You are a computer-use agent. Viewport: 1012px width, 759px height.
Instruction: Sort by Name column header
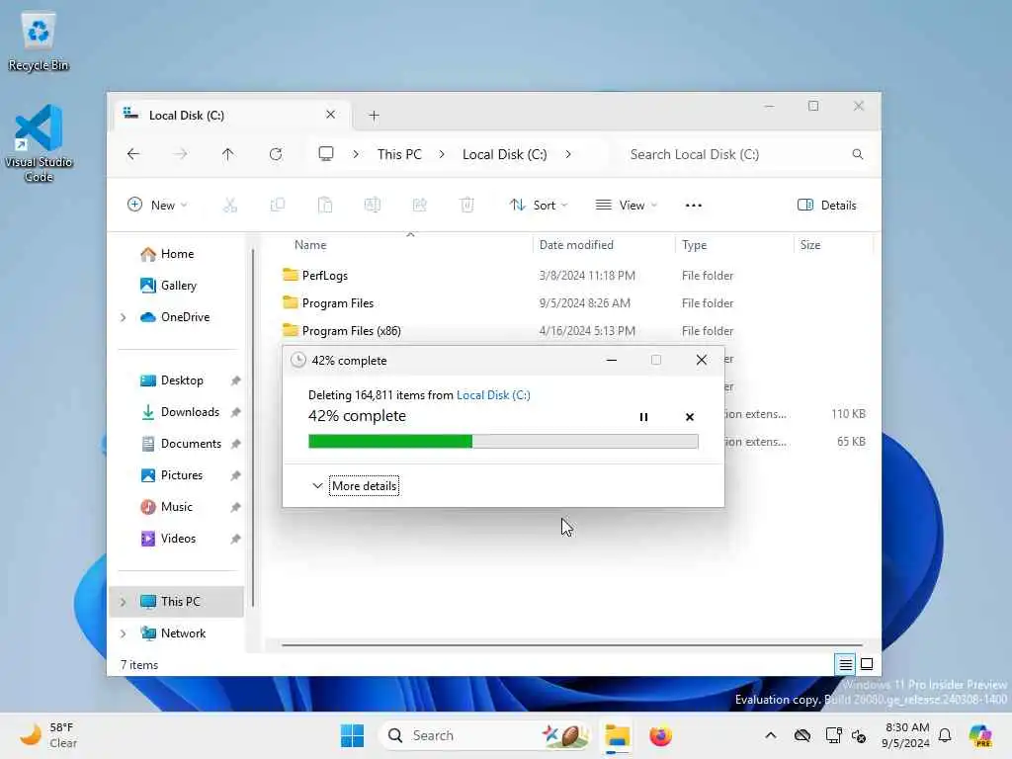pos(406,245)
